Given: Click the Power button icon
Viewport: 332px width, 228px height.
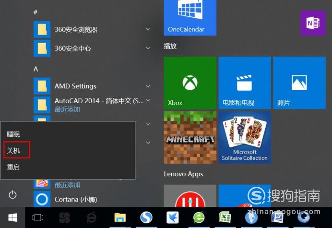Looking at the screenshot, I should (12, 194).
